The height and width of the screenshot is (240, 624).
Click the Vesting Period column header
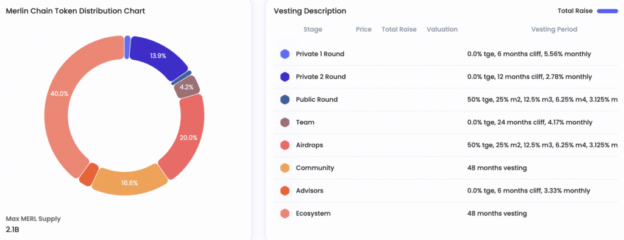coord(554,29)
